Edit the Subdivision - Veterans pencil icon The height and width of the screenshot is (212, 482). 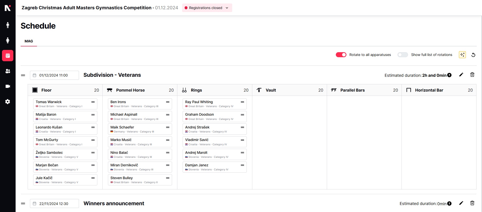coord(461,75)
